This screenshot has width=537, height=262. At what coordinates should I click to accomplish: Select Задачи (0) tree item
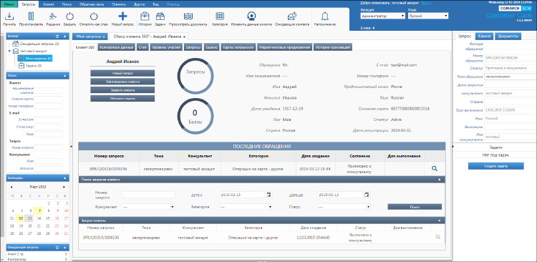pyautogui.click(x=30, y=66)
